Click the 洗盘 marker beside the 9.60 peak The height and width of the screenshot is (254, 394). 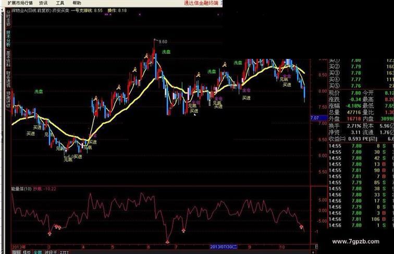[166, 52]
